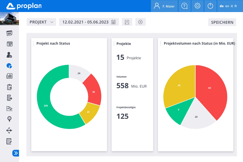Screen dimensions: 243x162
Task: Open the date range calendar picker
Action: [113, 22]
